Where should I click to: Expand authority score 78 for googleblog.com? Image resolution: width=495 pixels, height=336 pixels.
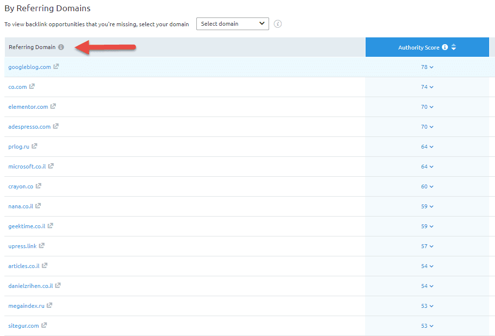point(427,67)
